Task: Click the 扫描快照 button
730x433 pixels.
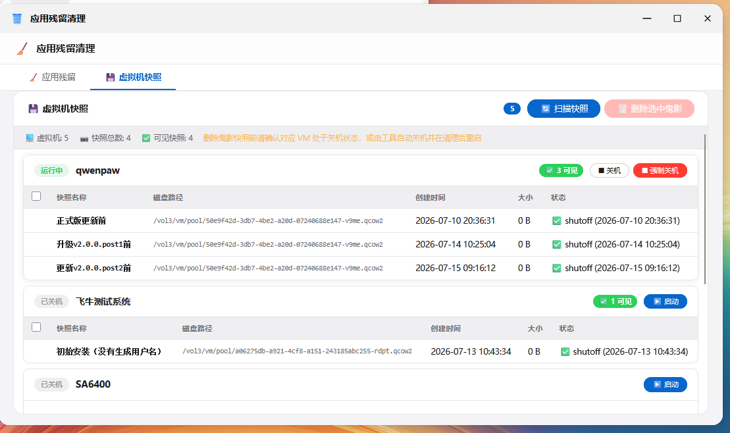Action: (x=563, y=109)
